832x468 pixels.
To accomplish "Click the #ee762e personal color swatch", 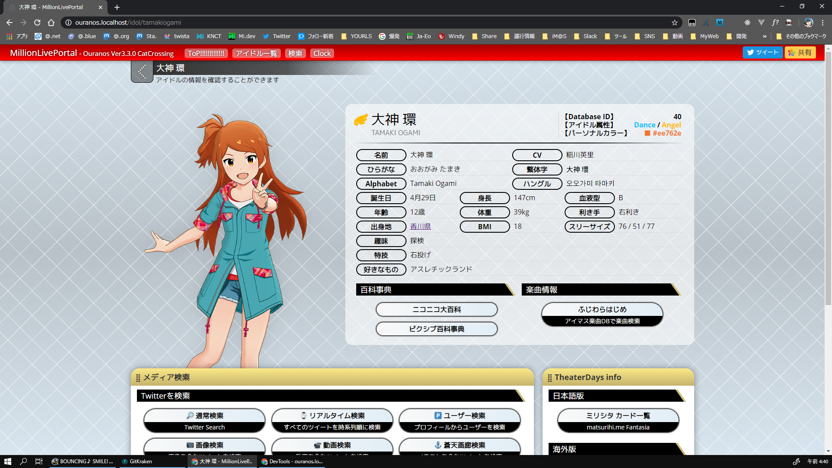I will (x=647, y=133).
